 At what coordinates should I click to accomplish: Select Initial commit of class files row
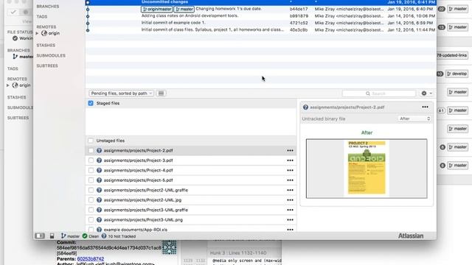pyautogui.click(x=260, y=29)
